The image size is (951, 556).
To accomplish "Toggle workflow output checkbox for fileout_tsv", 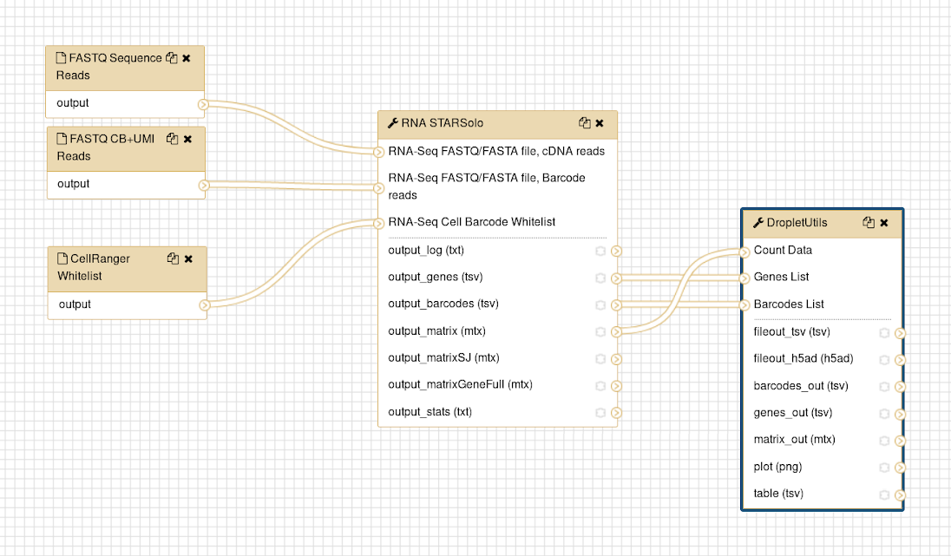I will [x=884, y=333].
